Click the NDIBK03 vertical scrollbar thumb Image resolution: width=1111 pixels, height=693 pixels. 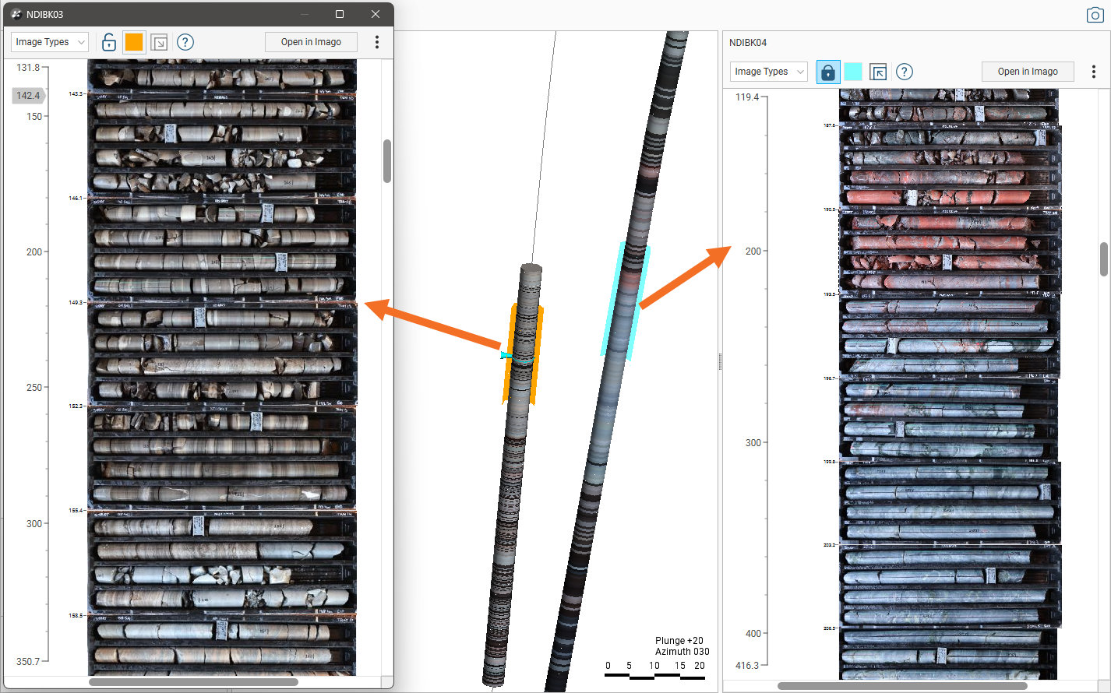point(387,161)
